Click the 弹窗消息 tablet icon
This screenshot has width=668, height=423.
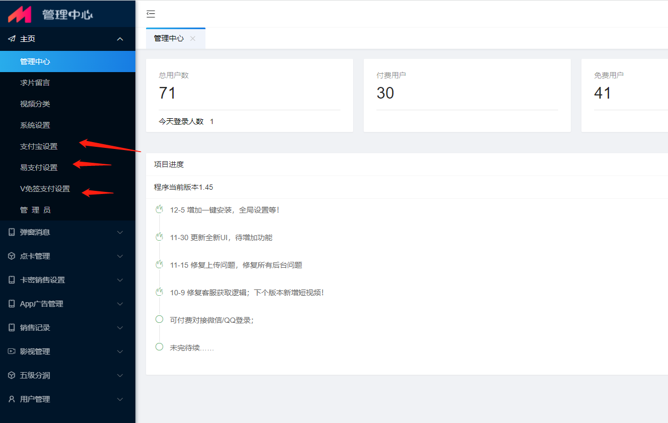[12, 232]
